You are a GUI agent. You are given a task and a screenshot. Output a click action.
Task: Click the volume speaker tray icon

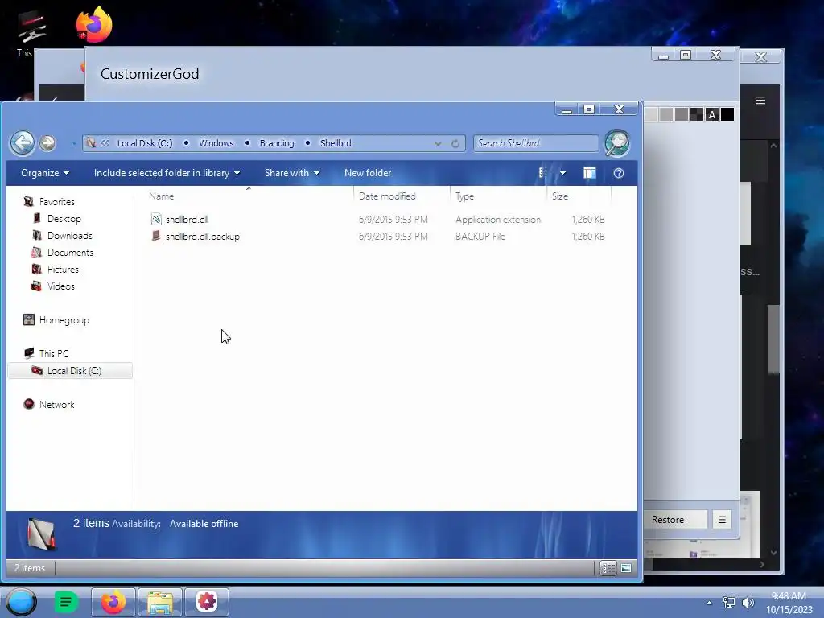click(x=748, y=602)
